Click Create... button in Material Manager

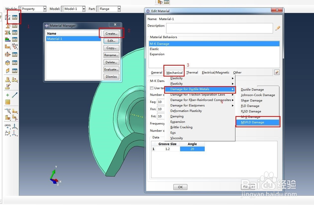click(x=111, y=33)
